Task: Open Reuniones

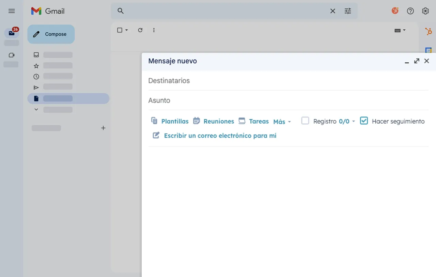Action: [x=214, y=121]
